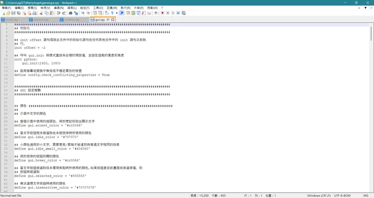Viewport: 374px width, 198px height.
Task: Click 'Normal text file' in status bar
Action: (11, 195)
